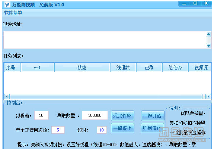Click the 状态 column header
Viewport: 214px width, 149px height.
tap(82, 68)
